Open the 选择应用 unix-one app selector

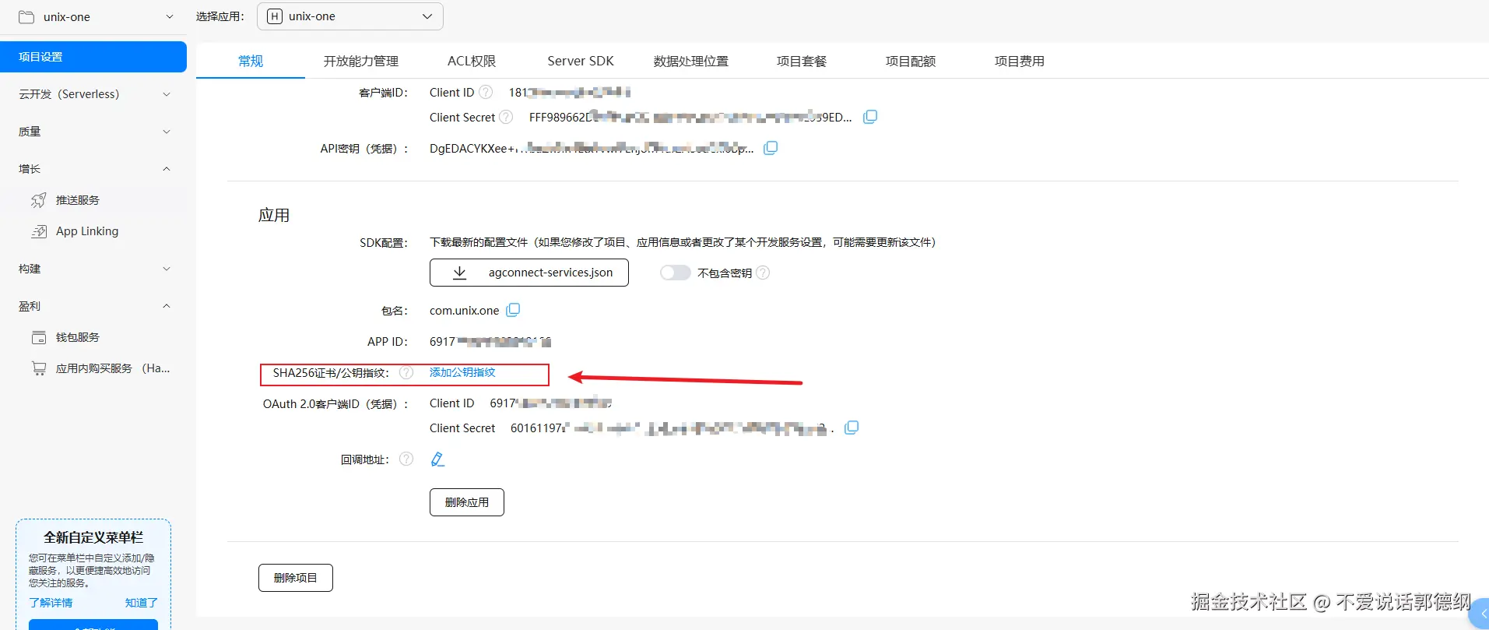350,16
